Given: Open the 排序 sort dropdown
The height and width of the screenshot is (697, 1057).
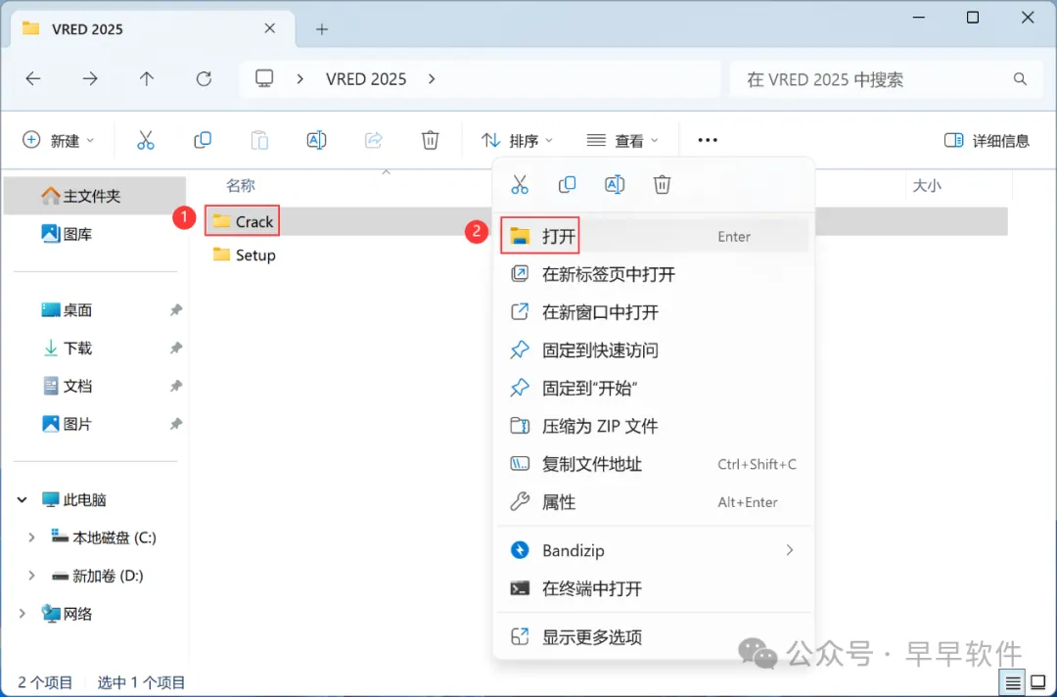Looking at the screenshot, I should click(517, 140).
